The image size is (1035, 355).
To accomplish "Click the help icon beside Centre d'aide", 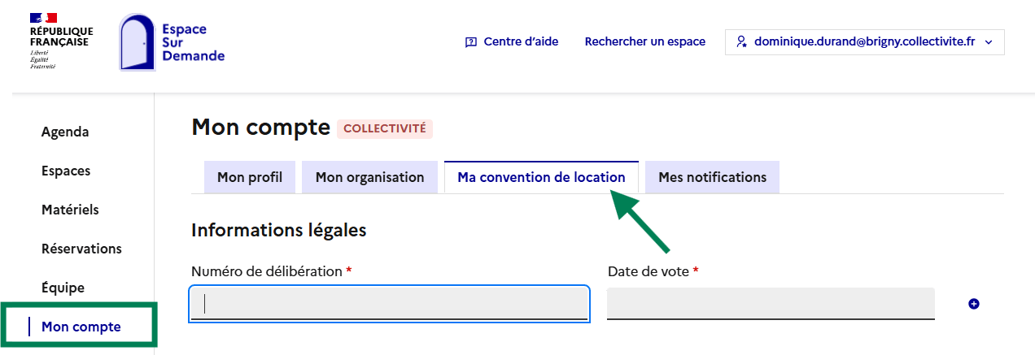I will pos(470,42).
